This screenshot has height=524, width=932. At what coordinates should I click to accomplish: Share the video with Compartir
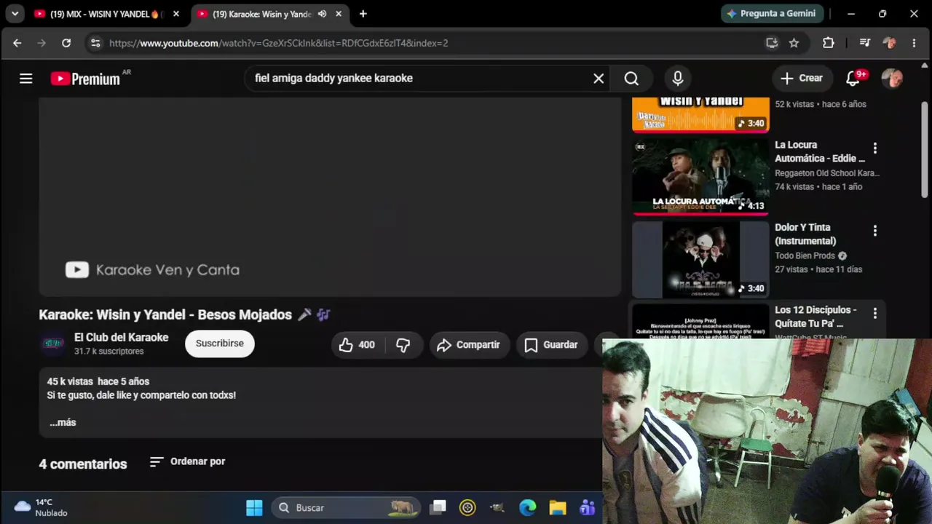pos(468,345)
